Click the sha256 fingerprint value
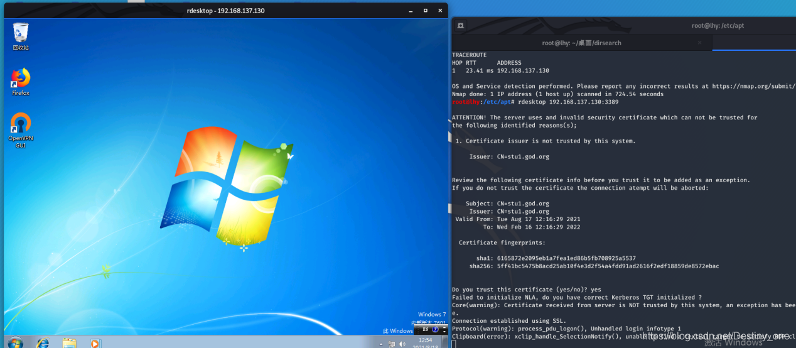This screenshot has height=348, width=796. click(608, 266)
